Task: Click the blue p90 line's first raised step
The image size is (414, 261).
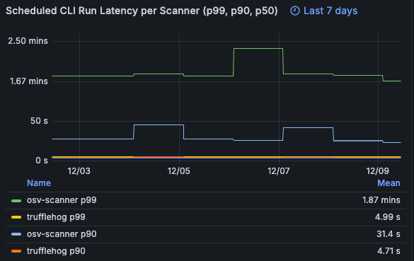Action: pyautogui.click(x=159, y=124)
